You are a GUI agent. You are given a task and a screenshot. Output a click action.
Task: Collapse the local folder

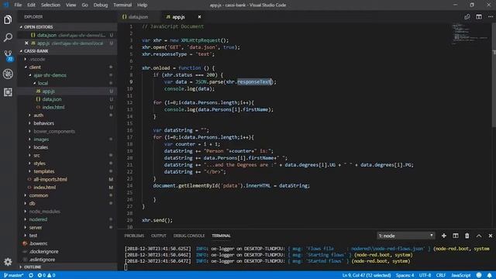(x=43, y=83)
